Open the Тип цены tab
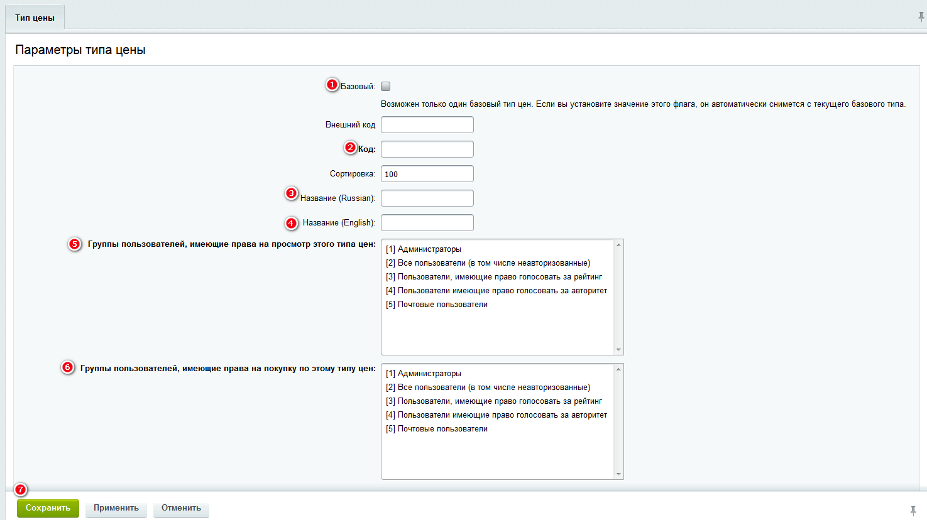The height and width of the screenshot is (520, 927). tap(35, 18)
